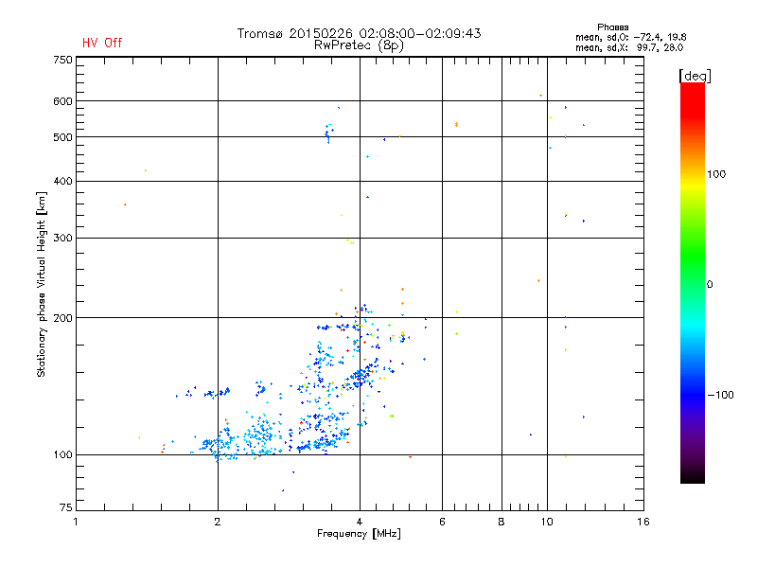Image resolution: width=757 pixels, height=568 pixels.
Task: Click the 750 height axis tick label
Action: point(62,60)
